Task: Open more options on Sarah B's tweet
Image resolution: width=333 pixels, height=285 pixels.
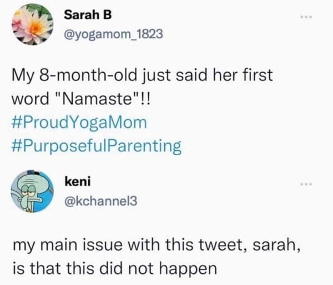Action: pos(310,17)
